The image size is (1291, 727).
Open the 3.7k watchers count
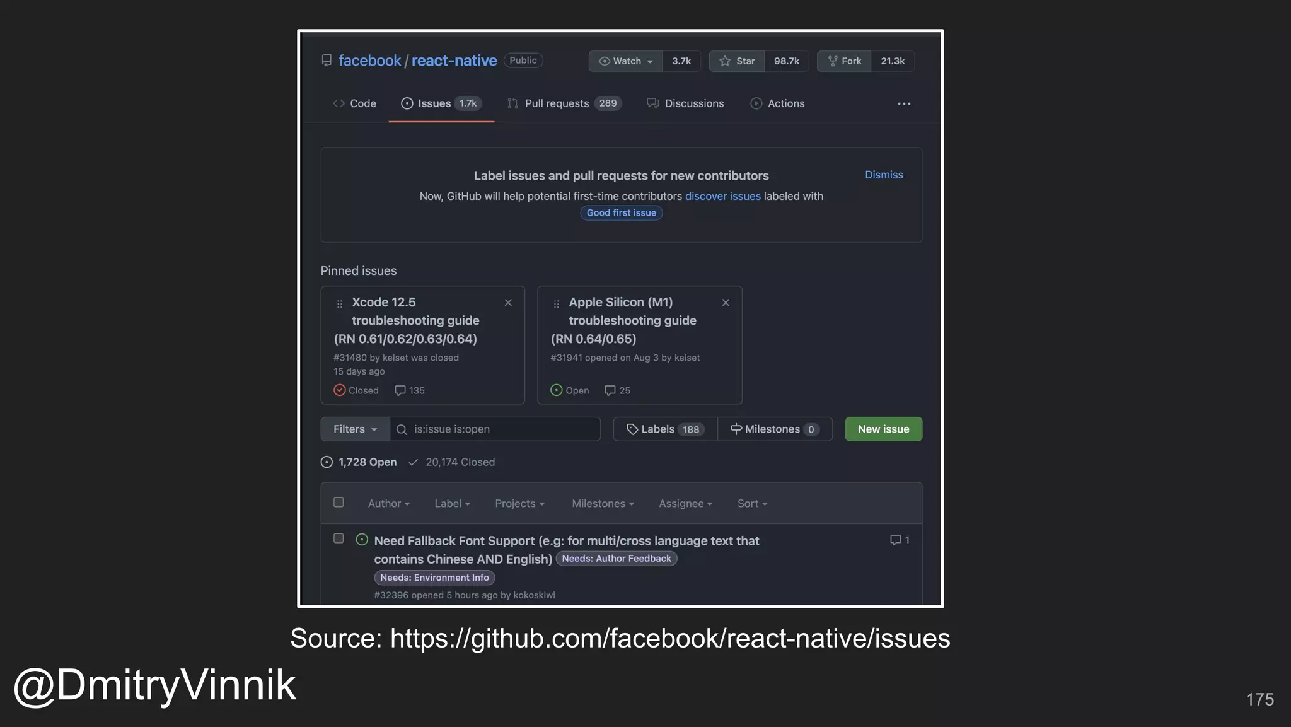(x=681, y=61)
